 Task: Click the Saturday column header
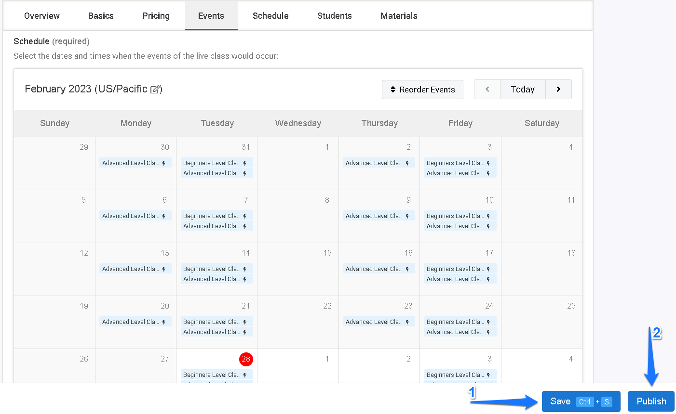pos(542,123)
